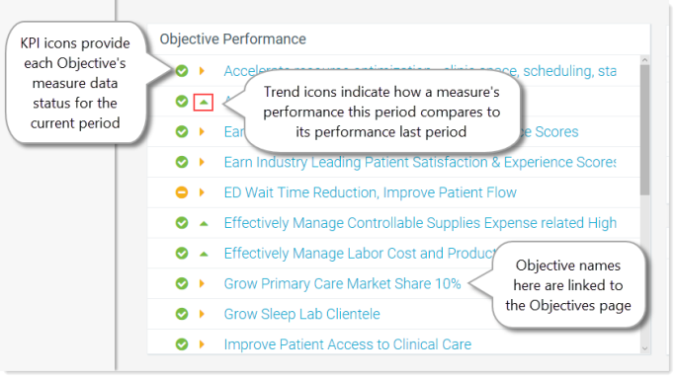Open Effectively Manage Controllable Supplies Expense link

point(420,223)
